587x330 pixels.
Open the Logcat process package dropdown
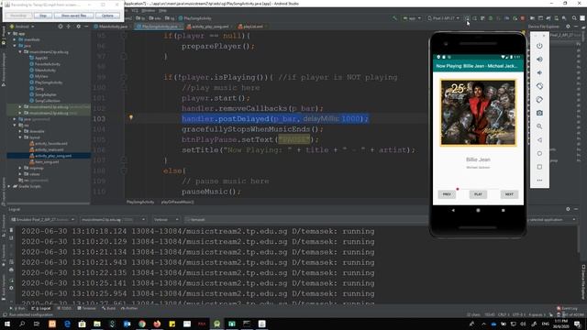coord(113,220)
